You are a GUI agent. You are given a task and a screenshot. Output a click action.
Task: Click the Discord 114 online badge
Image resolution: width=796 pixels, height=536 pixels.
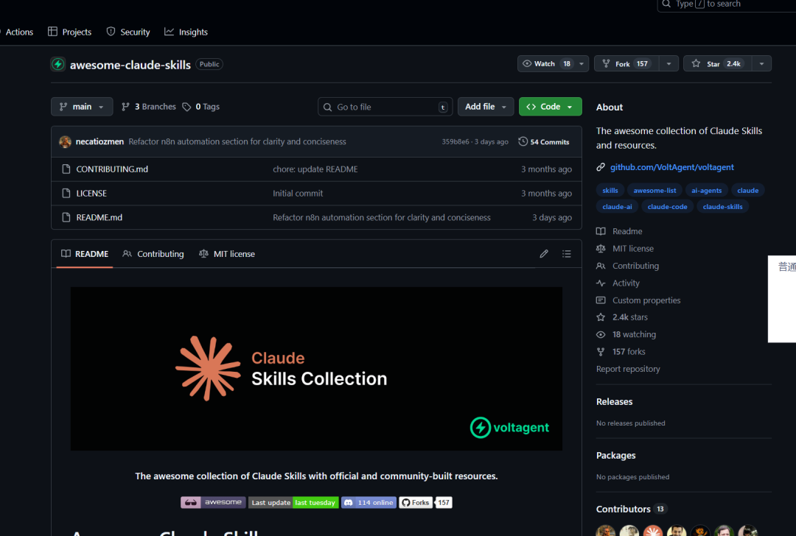pos(369,503)
